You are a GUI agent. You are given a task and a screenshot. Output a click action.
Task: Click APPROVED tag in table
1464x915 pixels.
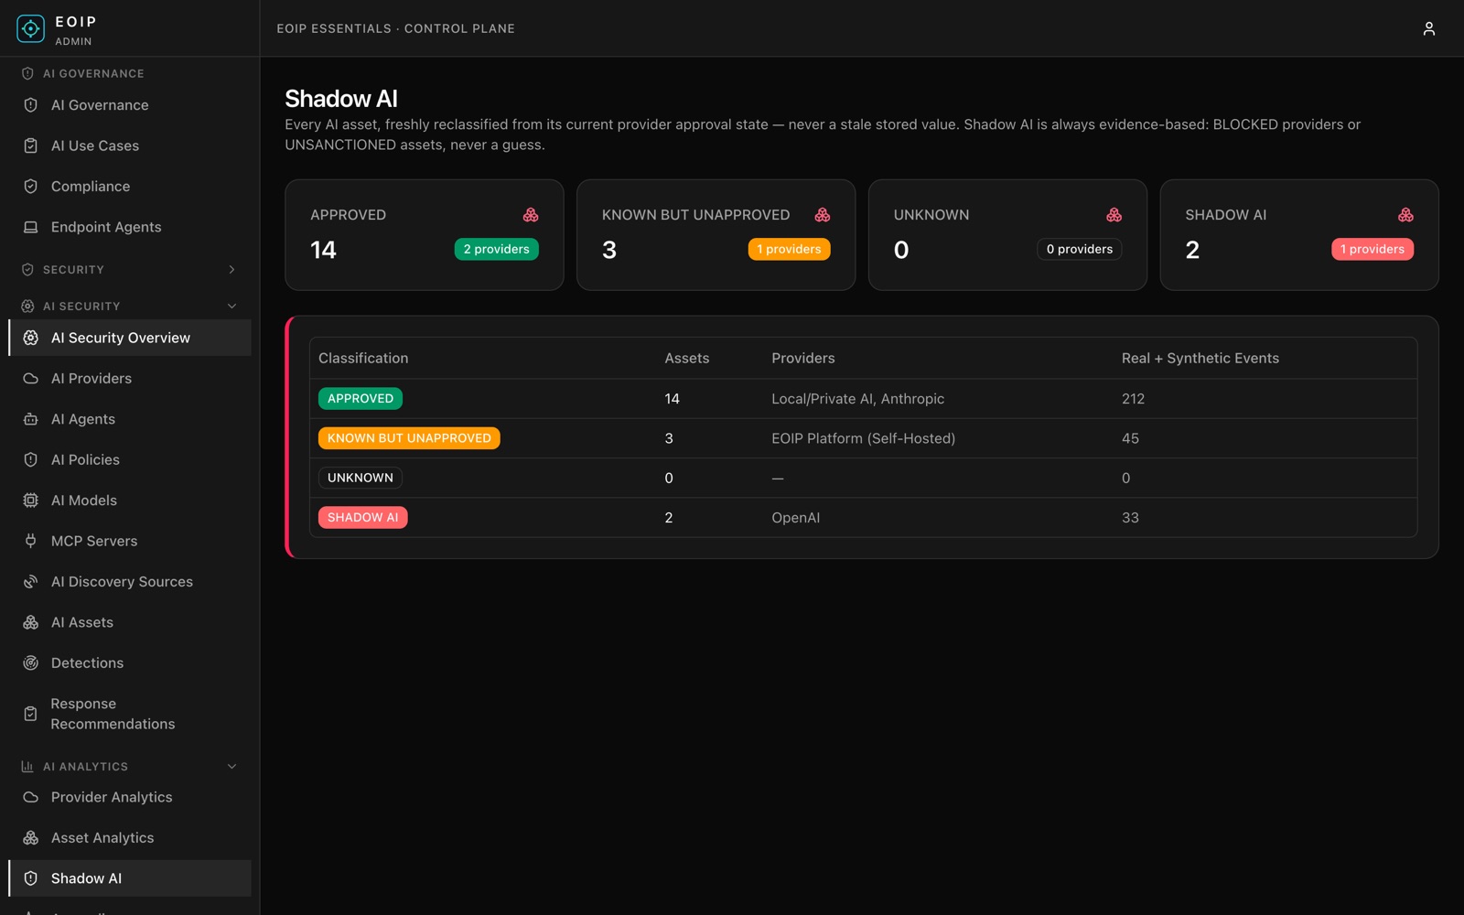361,399
